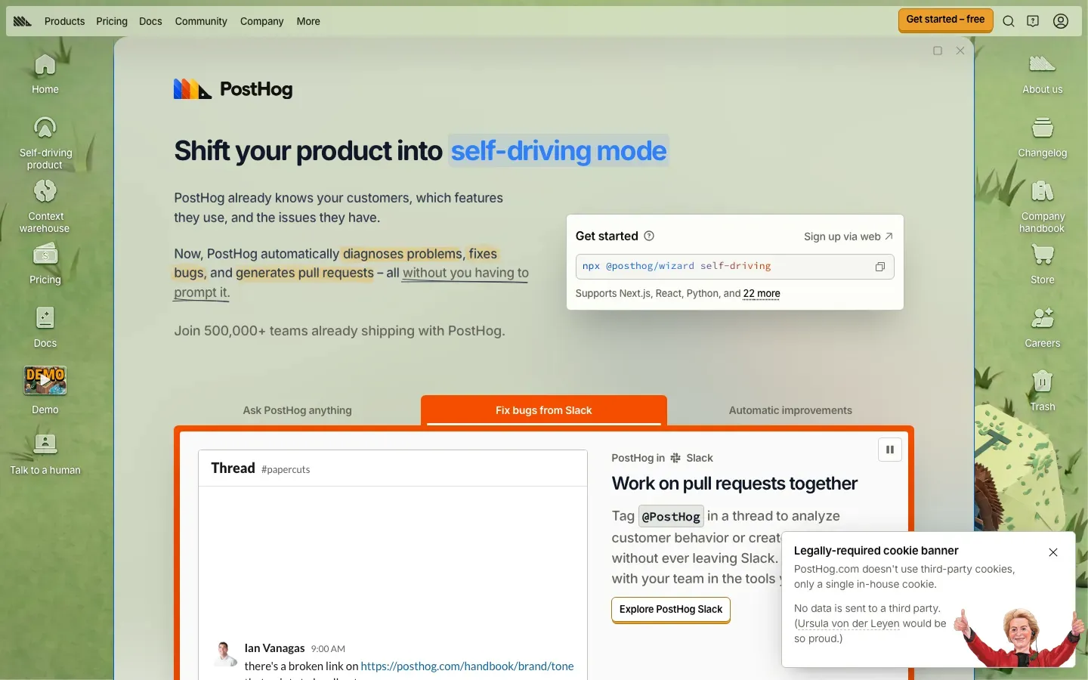Open the Company handbook desktop icon
This screenshot has height=680, width=1088.
[x=1043, y=206]
